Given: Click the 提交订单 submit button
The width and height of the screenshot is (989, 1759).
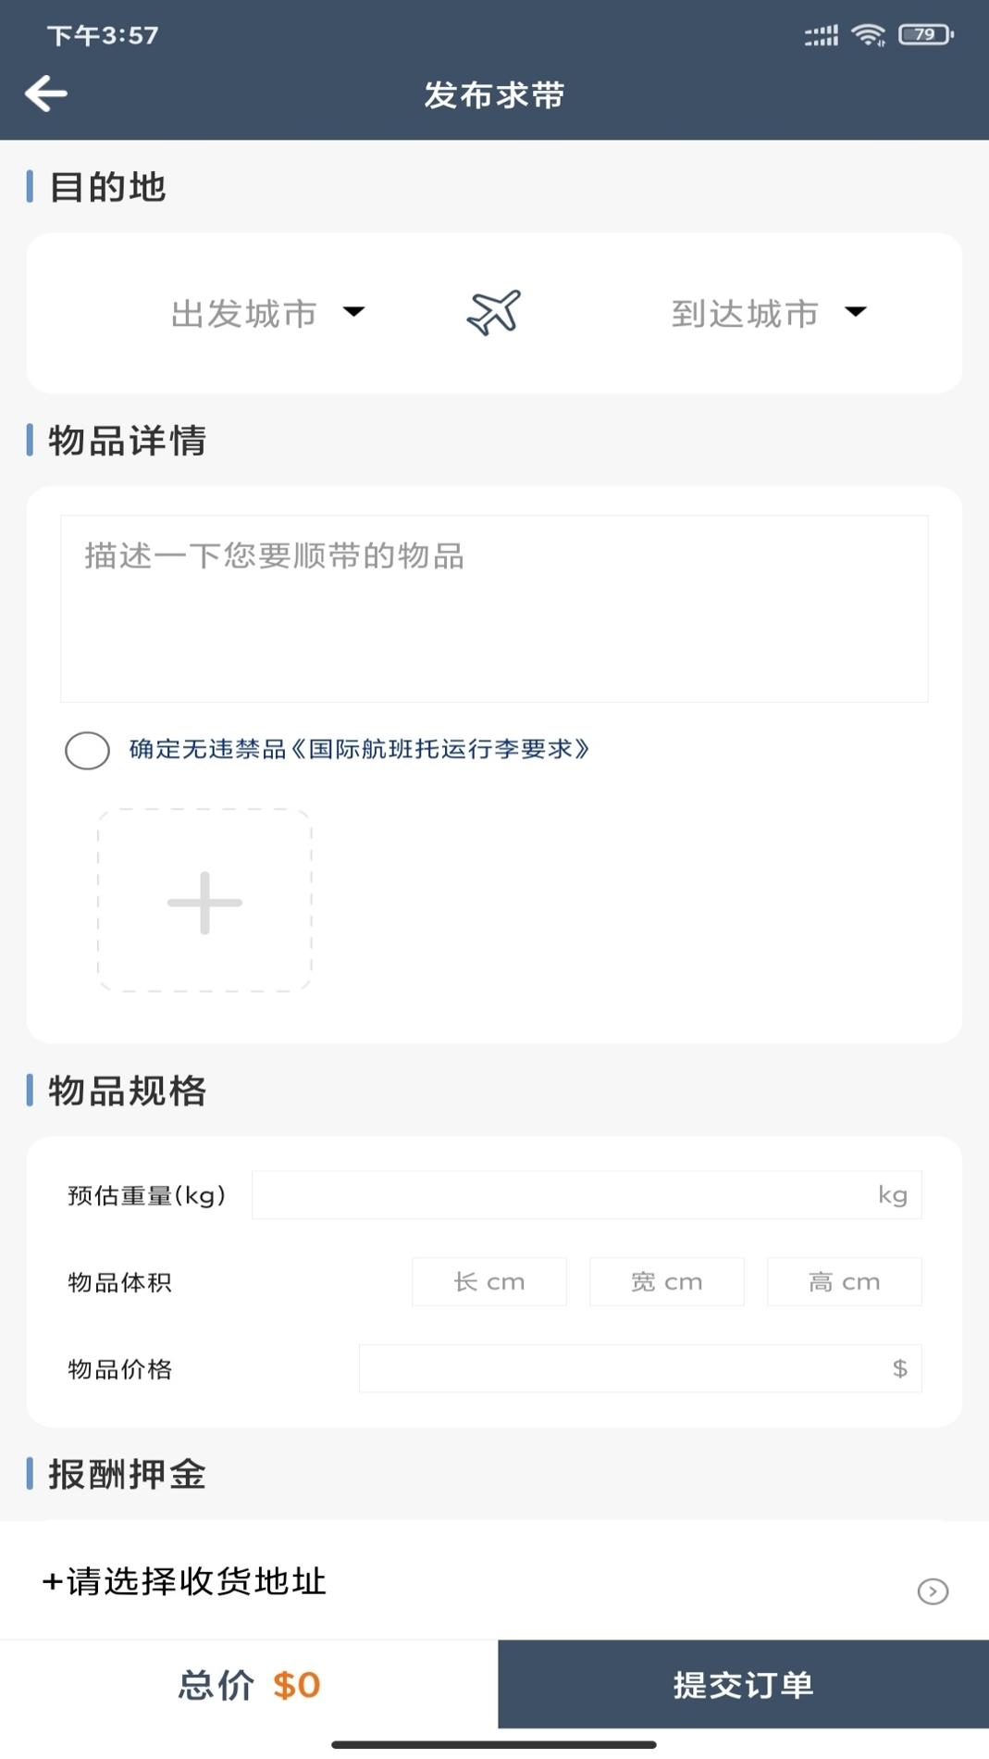Looking at the screenshot, I should tap(743, 1684).
